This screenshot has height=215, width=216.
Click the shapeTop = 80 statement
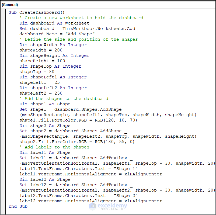pos(38,71)
